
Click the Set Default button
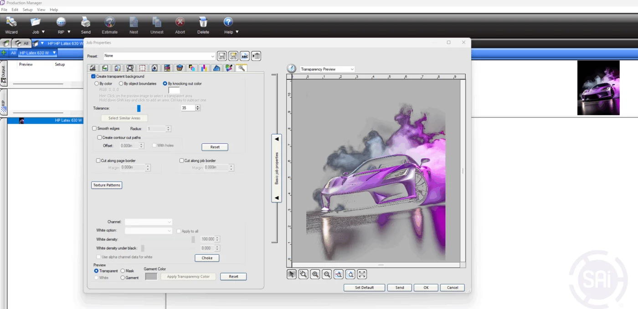[364, 288]
